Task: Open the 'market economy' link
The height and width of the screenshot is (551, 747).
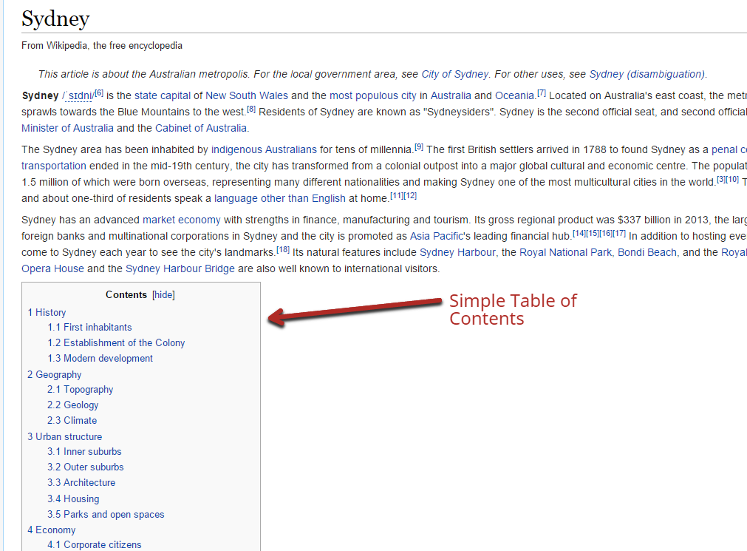Action: 182,220
